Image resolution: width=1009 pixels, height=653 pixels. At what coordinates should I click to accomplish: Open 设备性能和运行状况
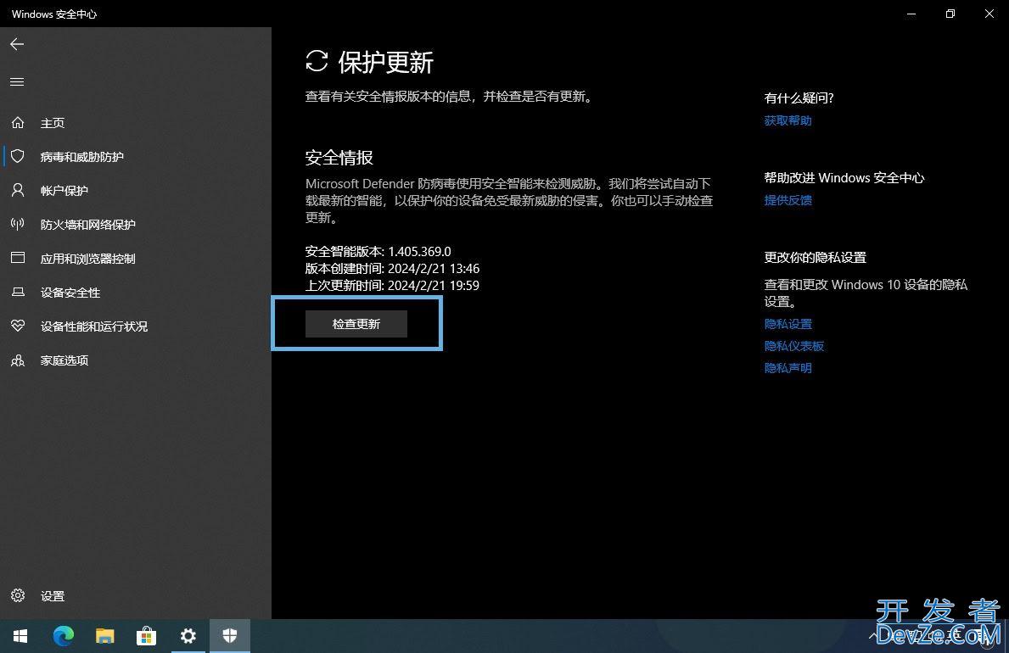[94, 326]
